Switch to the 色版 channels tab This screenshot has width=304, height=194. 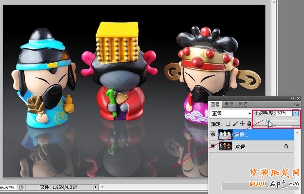click(x=229, y=104)
